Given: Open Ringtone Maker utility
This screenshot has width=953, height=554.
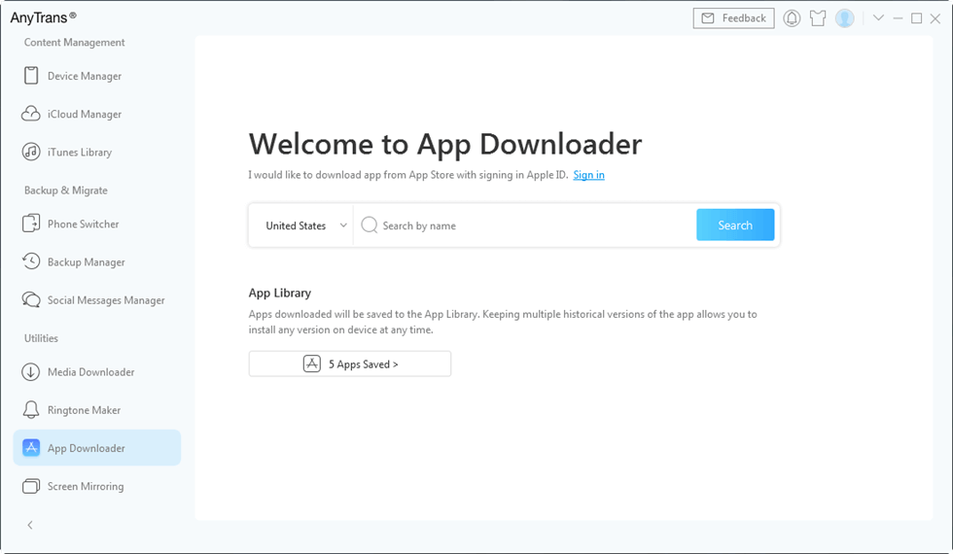Looking at the screenshot, I should pyautogui.click(x=84, y=410).
